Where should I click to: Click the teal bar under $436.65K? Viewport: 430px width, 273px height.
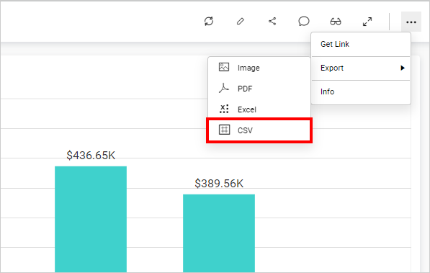(x=91, y=219)
